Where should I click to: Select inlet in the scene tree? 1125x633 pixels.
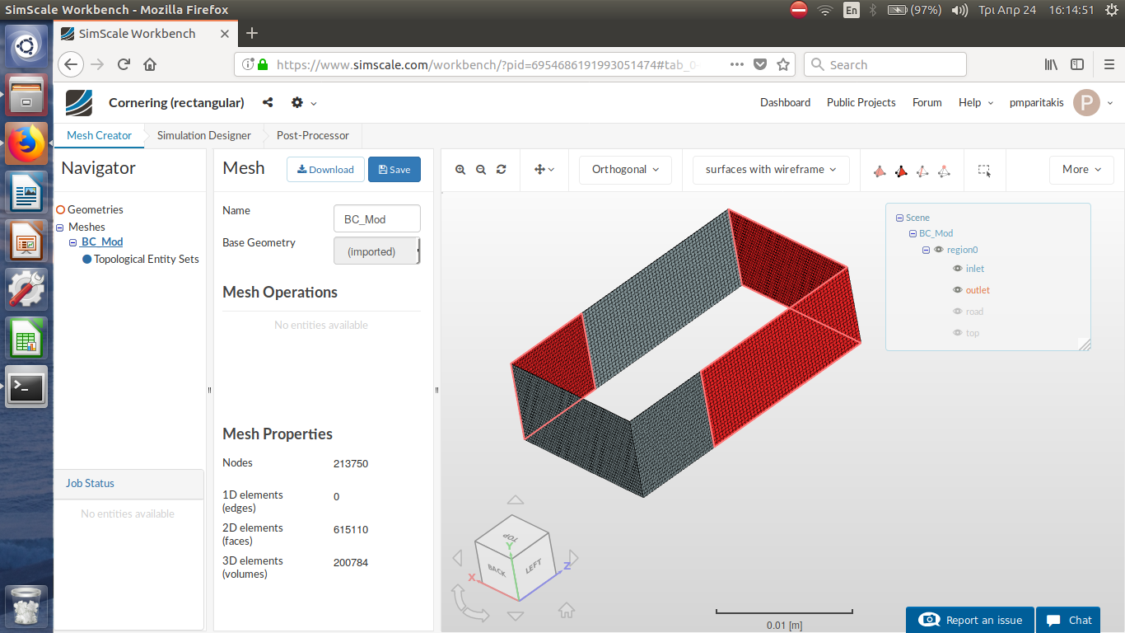pos(975,269)
